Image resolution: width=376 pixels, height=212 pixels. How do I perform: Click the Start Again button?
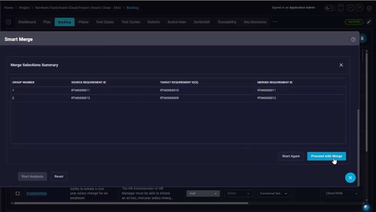click(291, 156)
